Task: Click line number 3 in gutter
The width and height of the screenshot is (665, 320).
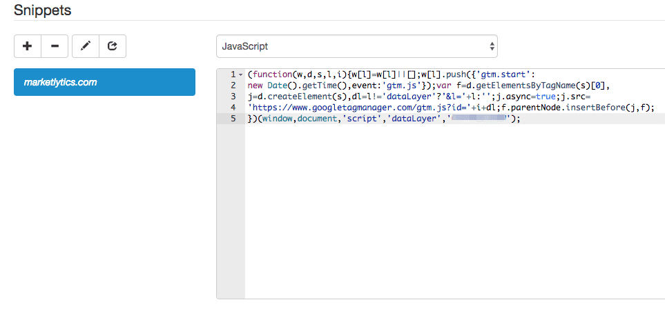Action: click(233, 97)
